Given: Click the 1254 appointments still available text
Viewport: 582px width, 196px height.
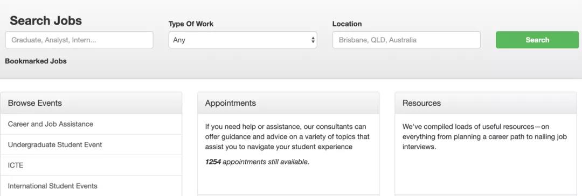Looking at the screenshot, I should click(x=257, y=162).
